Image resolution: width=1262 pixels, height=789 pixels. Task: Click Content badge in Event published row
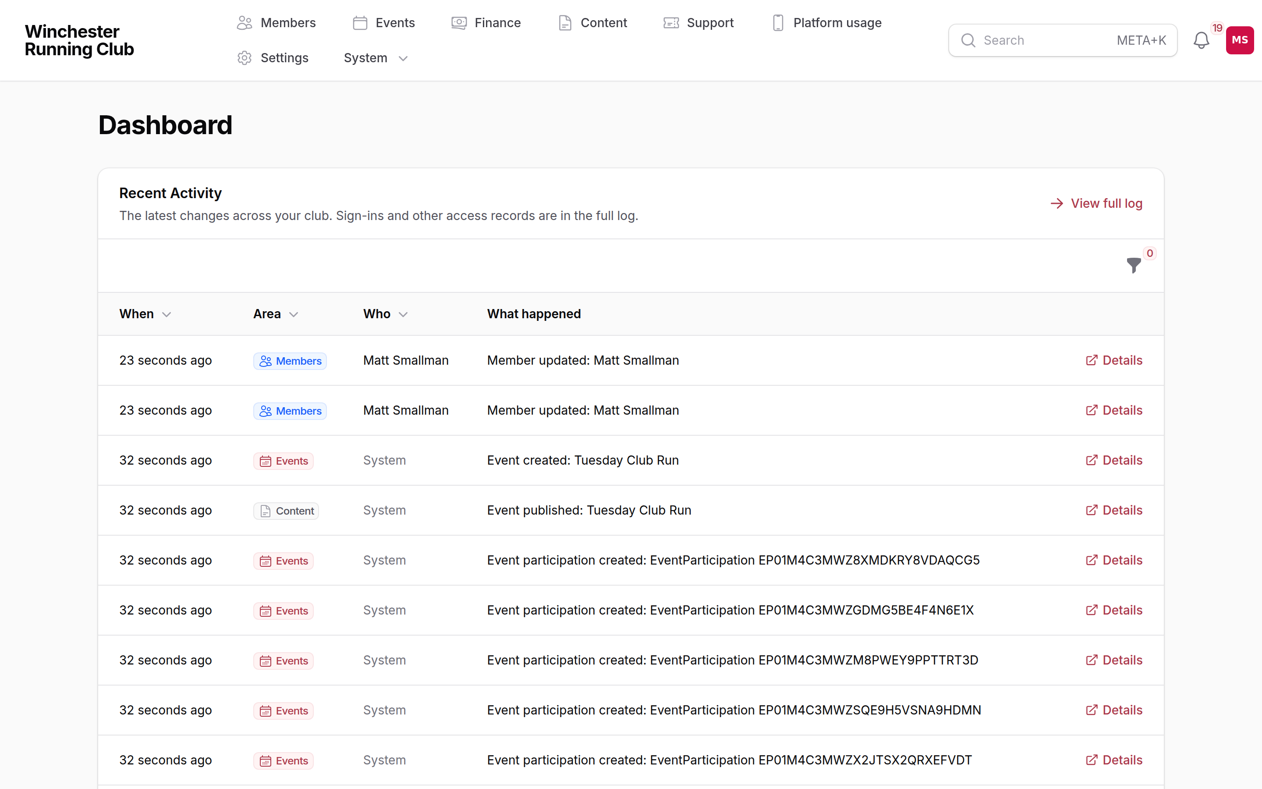[x=286, y=511]
